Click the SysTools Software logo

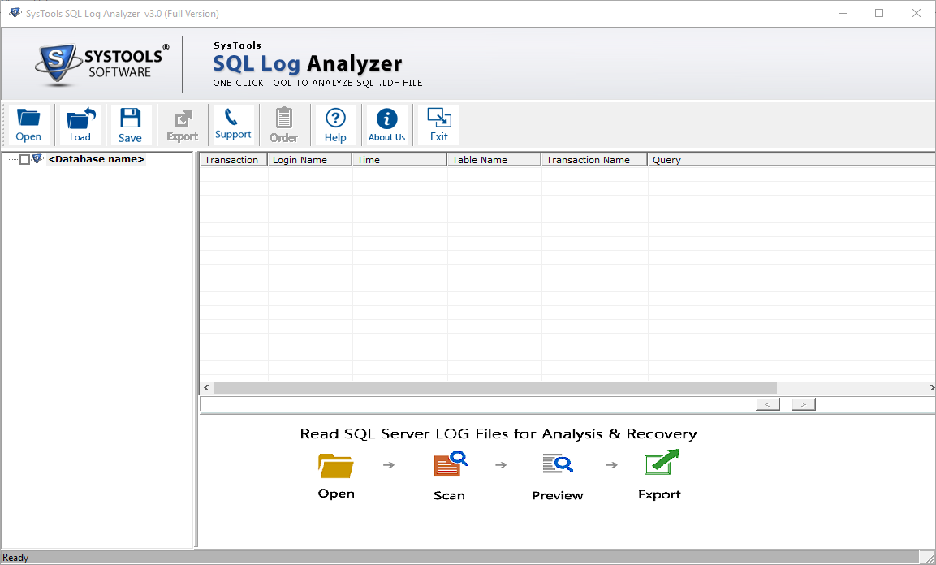pos(101,64)
